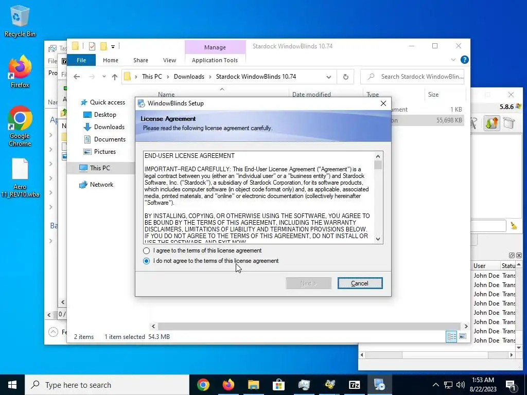Open the Recycle Bin desktop icon
527x395 pixels.
(20, 21)
